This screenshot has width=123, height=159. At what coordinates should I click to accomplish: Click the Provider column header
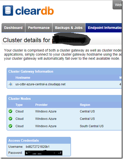click(41, 105)
